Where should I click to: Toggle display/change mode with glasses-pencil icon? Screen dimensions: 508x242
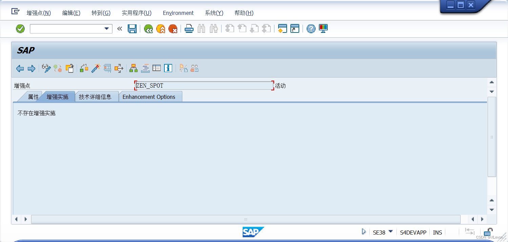(x=46, y=68)
